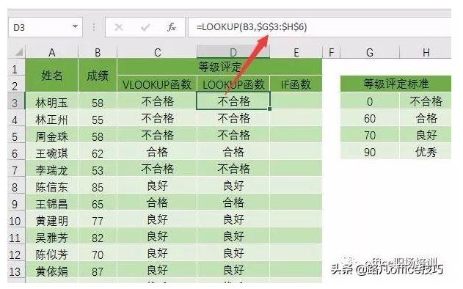Select standard threshold cell 0
463x289 pixels.
pos(370,101)
